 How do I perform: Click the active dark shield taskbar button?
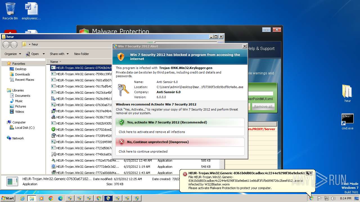(108, 198)
